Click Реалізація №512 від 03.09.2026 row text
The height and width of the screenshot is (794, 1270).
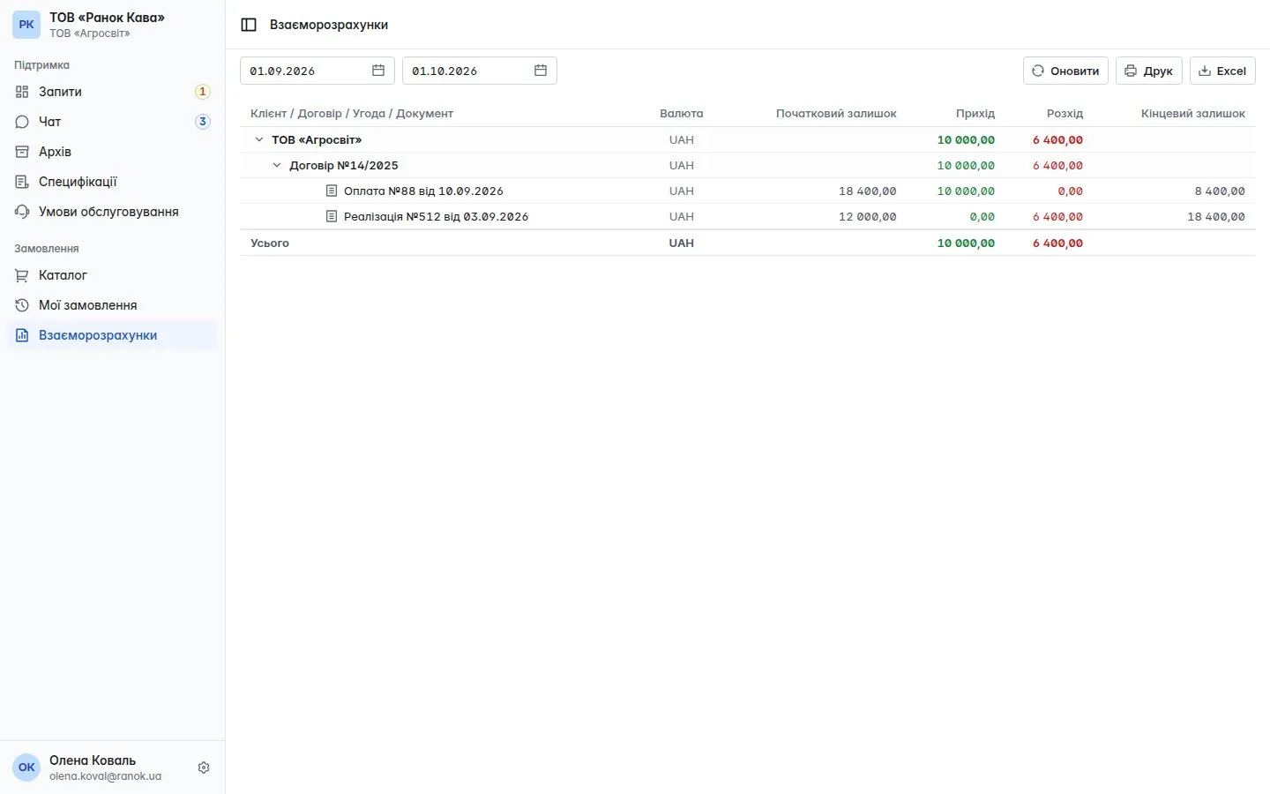click(436, 216)
